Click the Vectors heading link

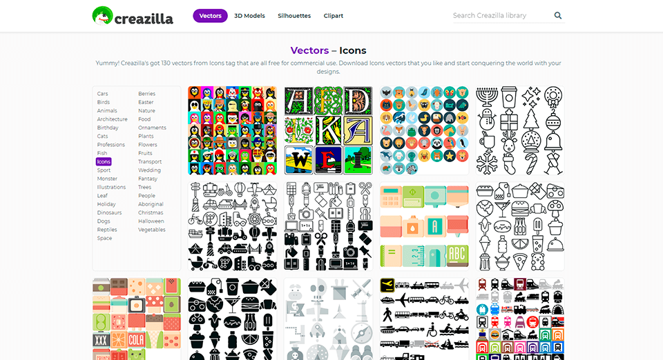[x=309, y=50]
